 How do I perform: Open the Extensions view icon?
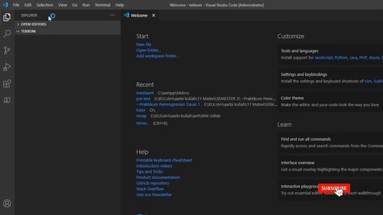pos(7,84)
